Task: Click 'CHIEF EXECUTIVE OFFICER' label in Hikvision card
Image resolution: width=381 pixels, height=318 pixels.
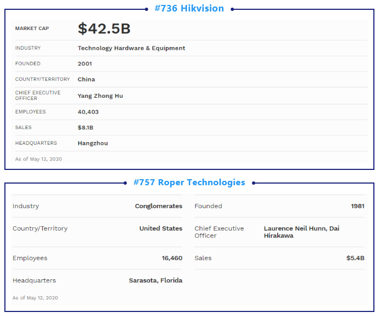Action: [x=38, y=96]
